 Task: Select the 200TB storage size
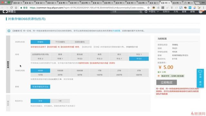click(119, 75)
